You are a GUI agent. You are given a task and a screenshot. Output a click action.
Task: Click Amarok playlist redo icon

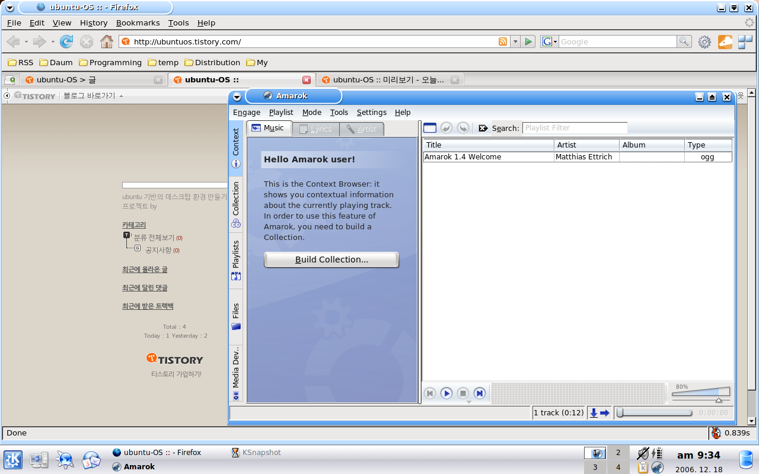[463, 128]
